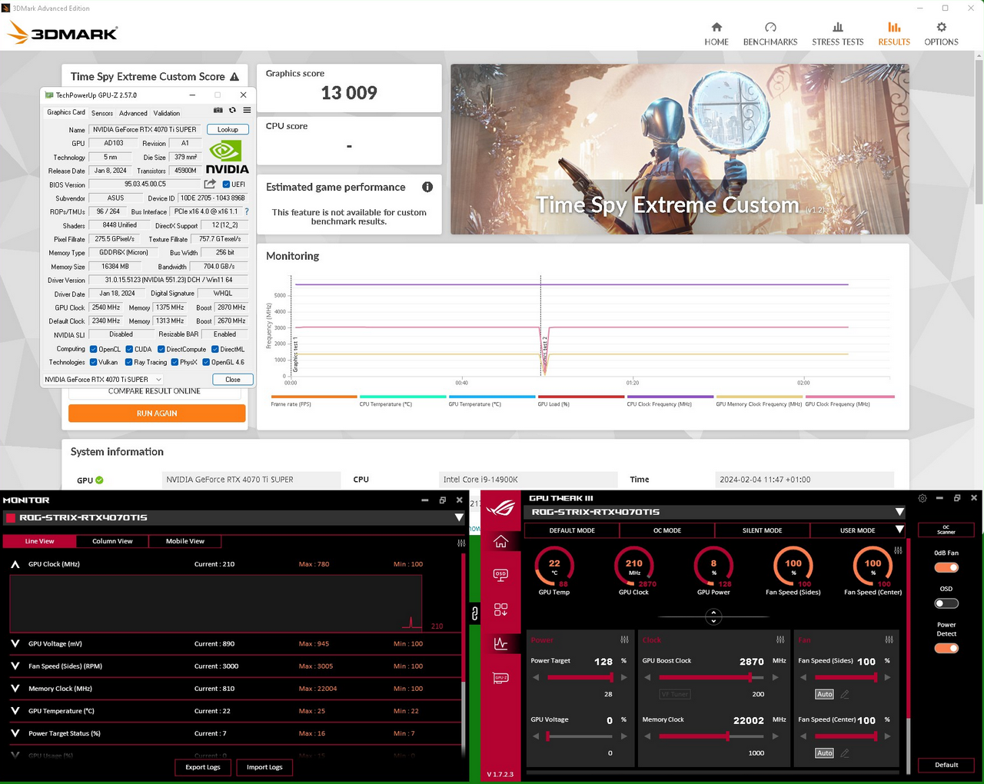Click the GPU-Z card icon in sidebar
Viewport: 984px width, 784px height.
(500, 678)
